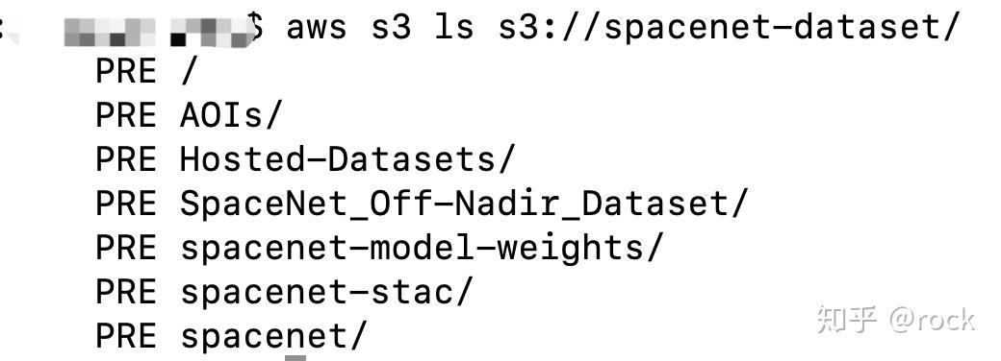Screen dimensions: 1001x361
Task: Click the root '/' prefix entry
Action: (187, 71)
